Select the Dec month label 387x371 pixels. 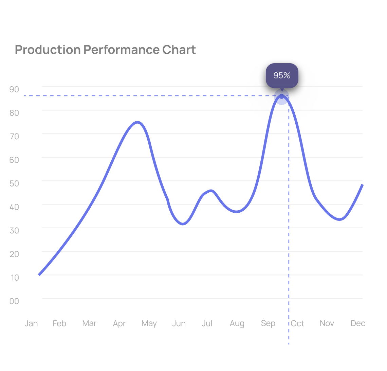pyautogui.click(x=358, y=323)
